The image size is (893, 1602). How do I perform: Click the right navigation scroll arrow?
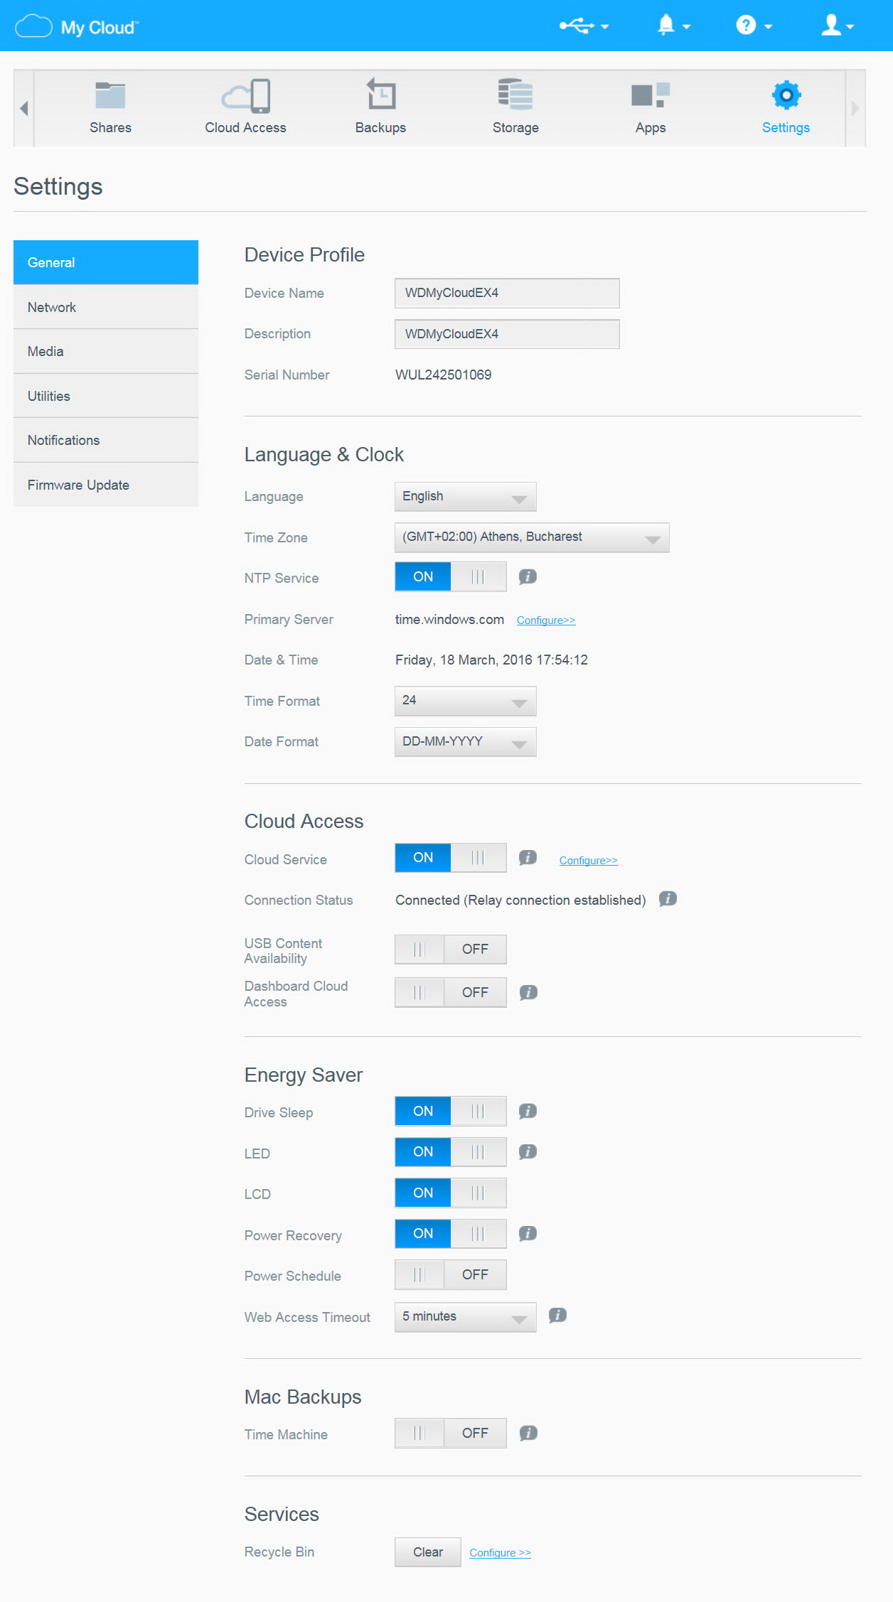(855, 108)
